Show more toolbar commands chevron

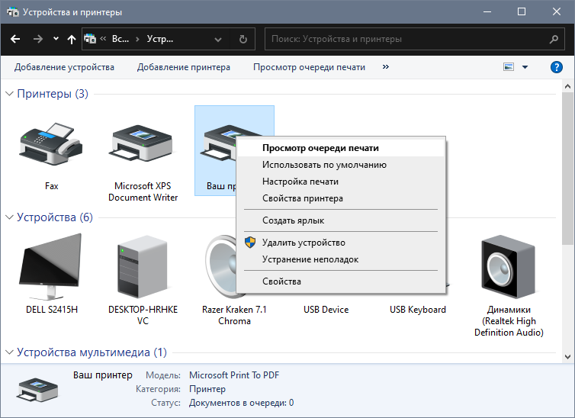coord(385,66)
